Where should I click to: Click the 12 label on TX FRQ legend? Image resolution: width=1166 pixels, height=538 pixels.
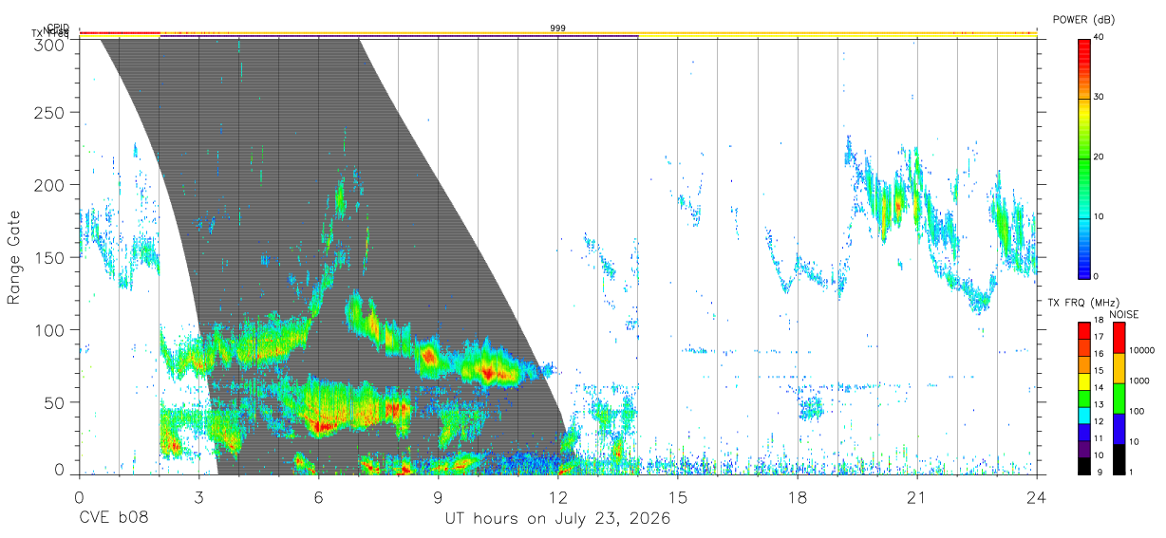(x=1100, y=421)
